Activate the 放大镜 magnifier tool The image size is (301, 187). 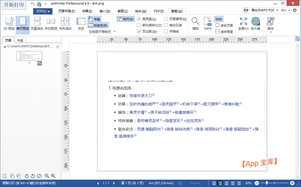(255, 23)
